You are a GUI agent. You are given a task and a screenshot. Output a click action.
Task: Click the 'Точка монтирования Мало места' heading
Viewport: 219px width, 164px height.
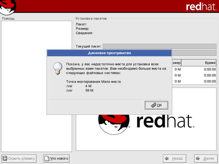point(93,82)
